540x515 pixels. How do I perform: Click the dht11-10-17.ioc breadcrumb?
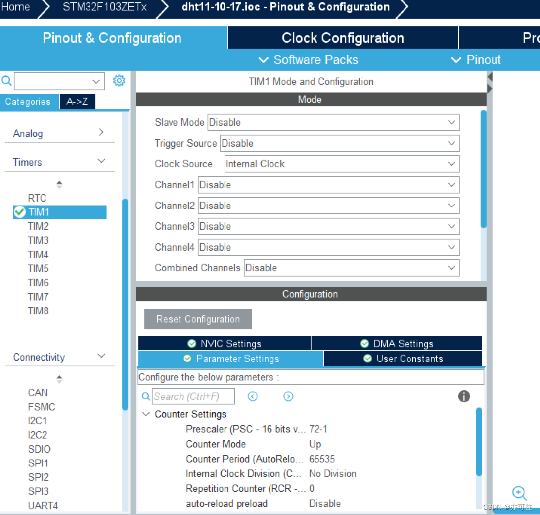pyautogui.click(x=286, y=7)
